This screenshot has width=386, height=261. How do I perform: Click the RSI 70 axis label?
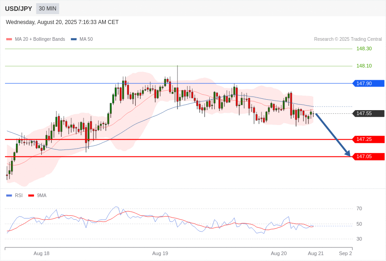[359, 209]
